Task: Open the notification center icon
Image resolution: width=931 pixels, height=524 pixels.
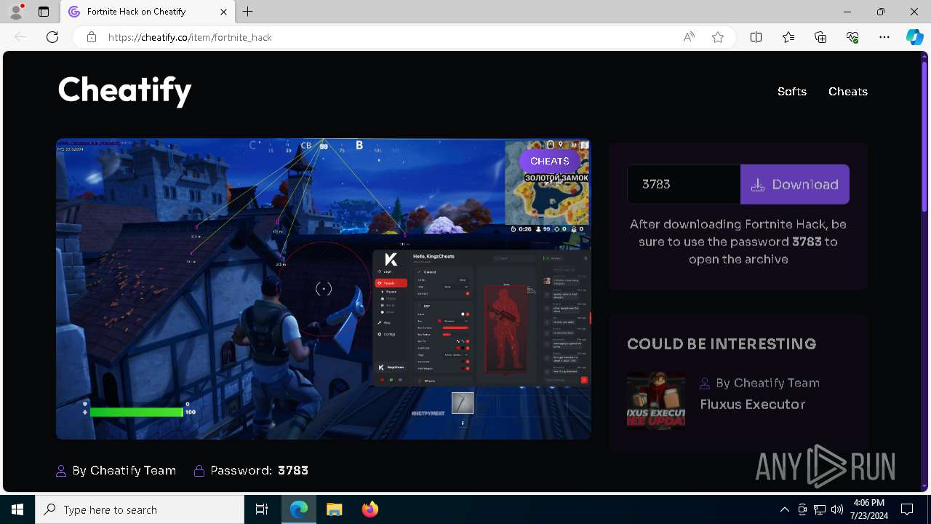Action: click(907, 509)
